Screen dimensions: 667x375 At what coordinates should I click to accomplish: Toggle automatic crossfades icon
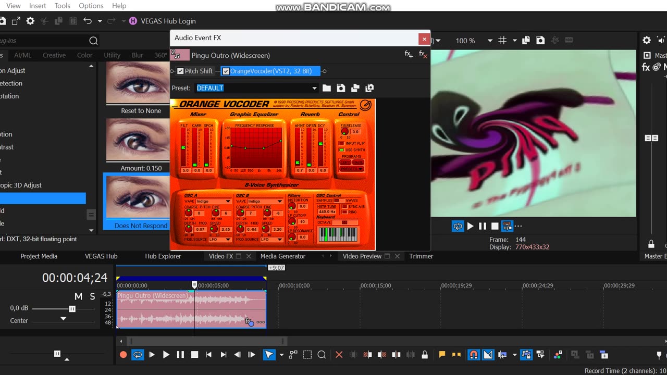click(x=488, y=355)
